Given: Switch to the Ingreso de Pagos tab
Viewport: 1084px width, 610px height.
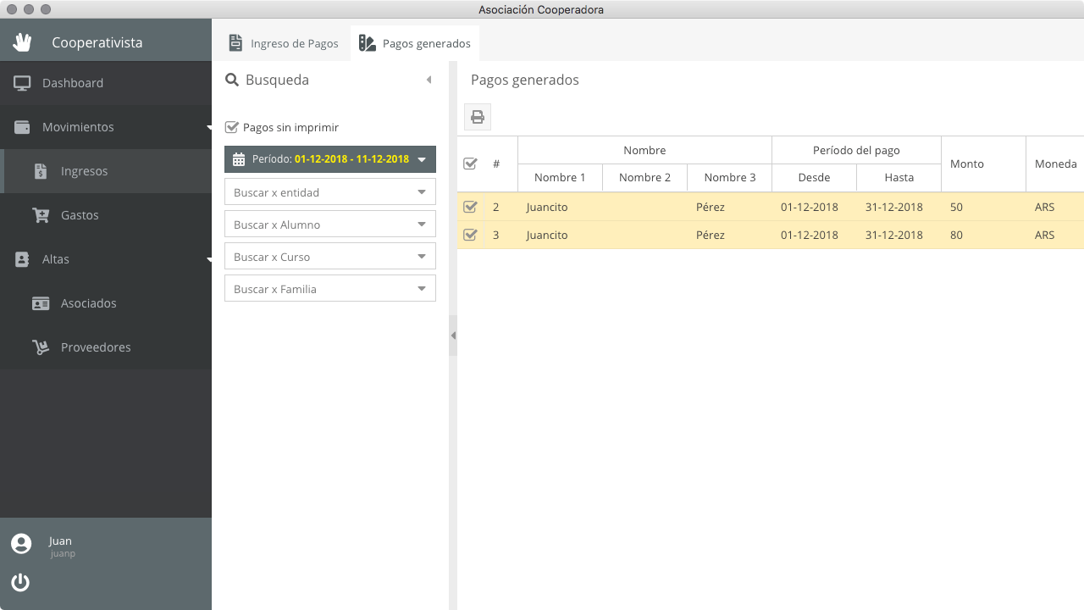Looking at the screenshot, I should point(285,43).
